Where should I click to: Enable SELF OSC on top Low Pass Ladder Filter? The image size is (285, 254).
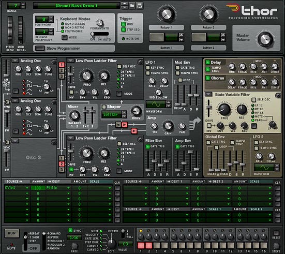(x=119, y=66)
